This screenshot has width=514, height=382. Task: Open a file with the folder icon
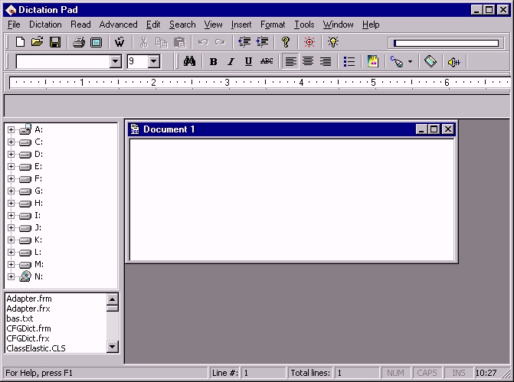[x=38, y=42]
